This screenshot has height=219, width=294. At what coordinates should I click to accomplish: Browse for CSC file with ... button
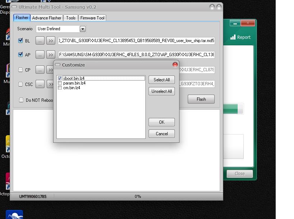(x=40, y=84)
